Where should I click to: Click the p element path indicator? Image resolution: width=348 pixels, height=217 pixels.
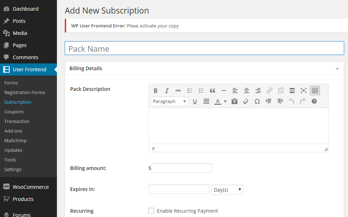[154, 148]
